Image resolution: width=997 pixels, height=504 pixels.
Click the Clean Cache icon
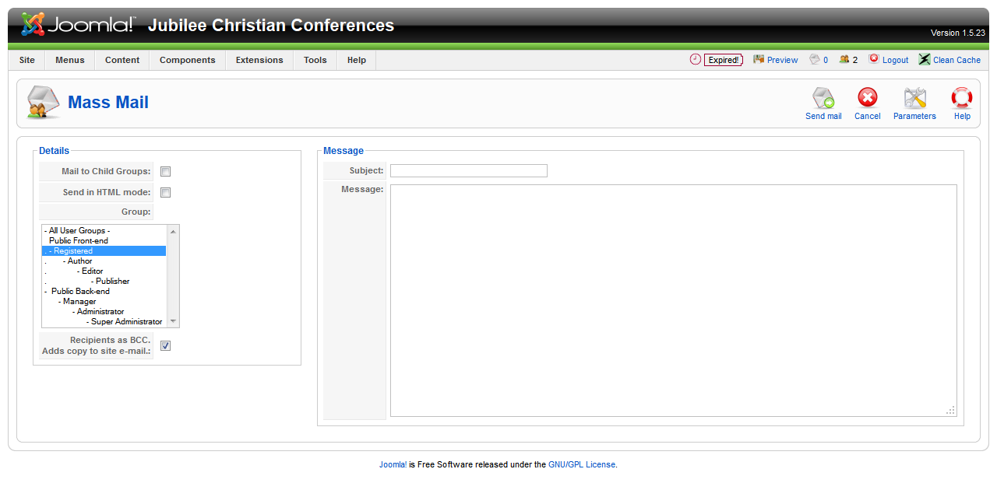pyautogui.click(x=925, y=59)
